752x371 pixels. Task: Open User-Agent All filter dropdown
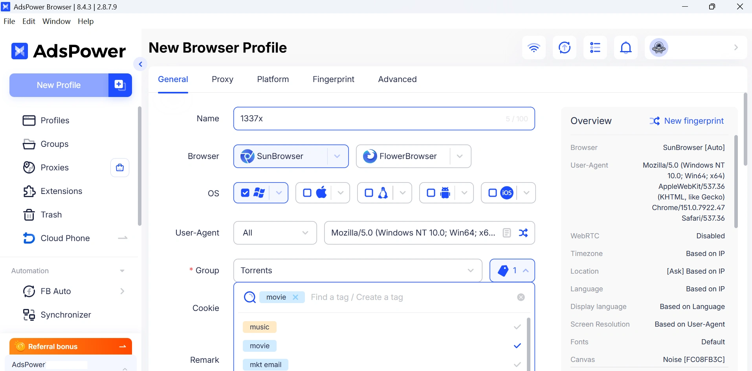[275, 233]
